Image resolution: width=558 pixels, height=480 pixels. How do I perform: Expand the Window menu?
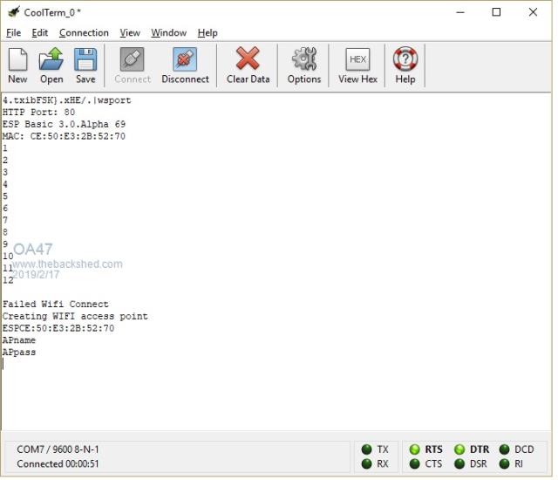coord(168,33)
